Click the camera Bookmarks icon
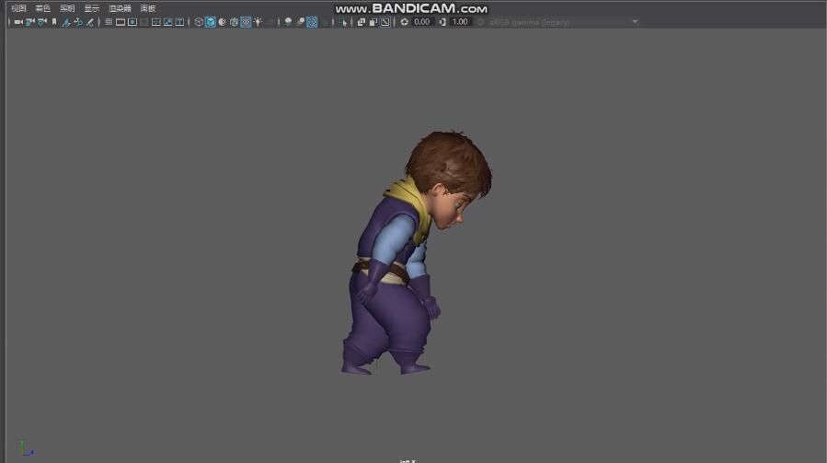This screenshot has height=463, width=827. pos(53,22)
